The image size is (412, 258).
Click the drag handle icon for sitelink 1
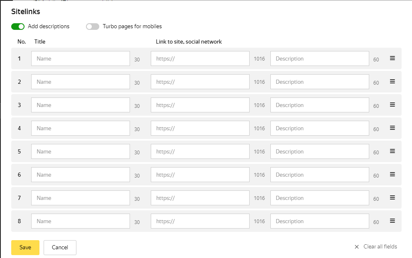[x=392, y=58]
